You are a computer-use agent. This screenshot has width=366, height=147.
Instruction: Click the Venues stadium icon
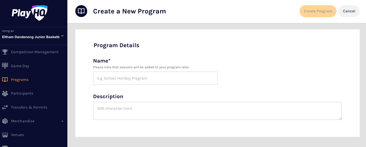(x=5, y=135)
